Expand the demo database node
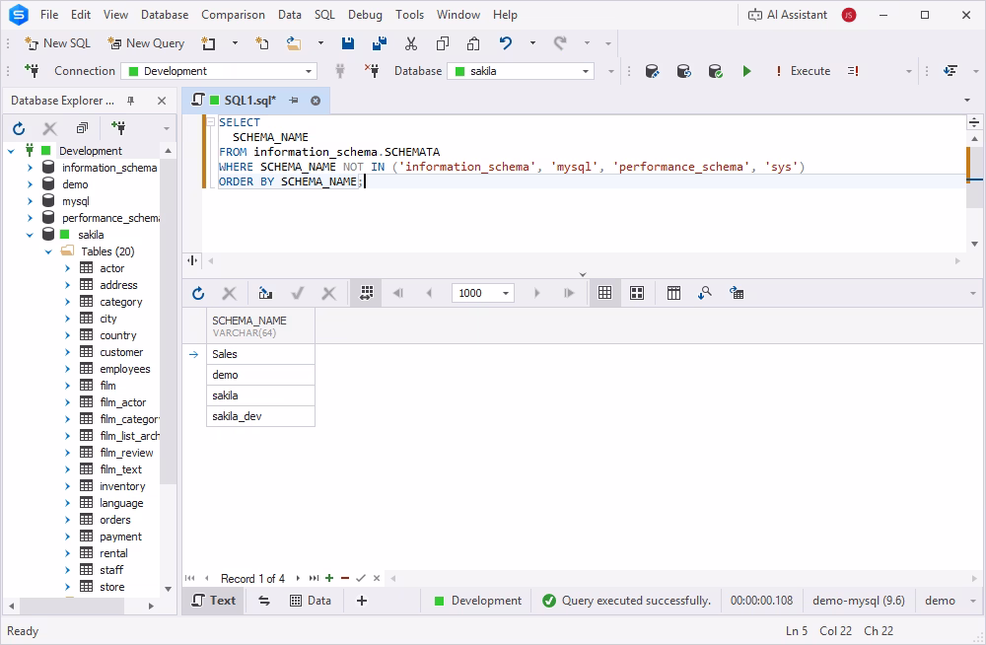986x645 pixels. (x=30, y=184)
